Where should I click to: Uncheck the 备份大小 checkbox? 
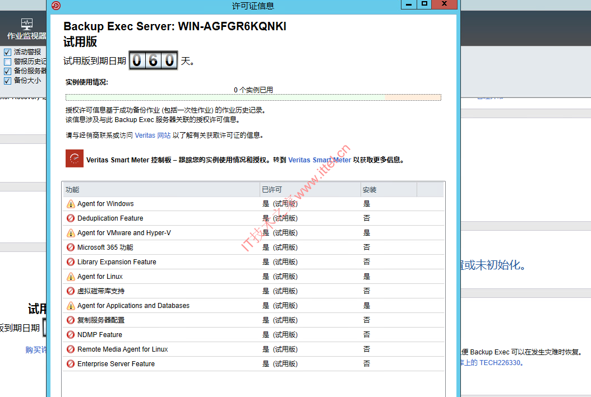7,81
